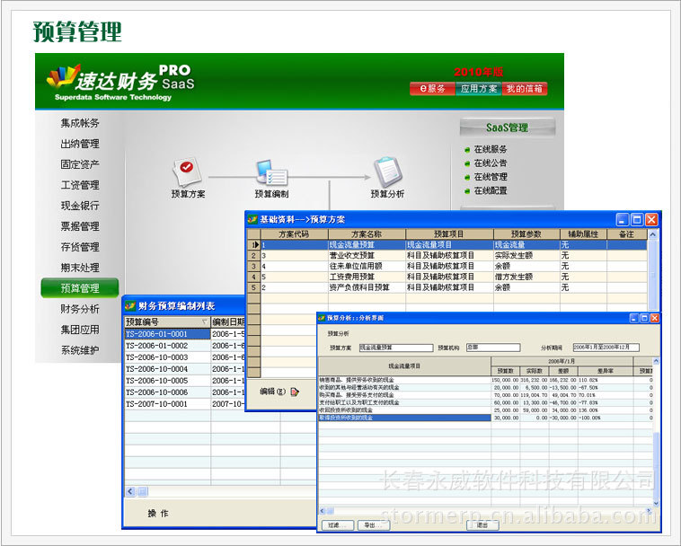Image resolution: width=681 pixels, height=546 pixels.
Task: Select 固定资产 in the left menu
Action: (80, 164)
